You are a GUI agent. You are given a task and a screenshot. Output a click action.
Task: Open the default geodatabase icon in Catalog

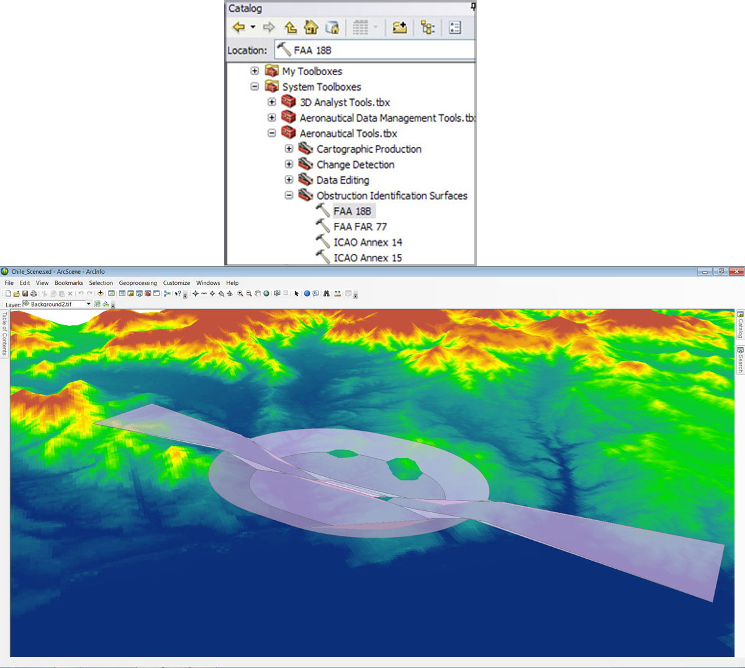click(332, 27)
